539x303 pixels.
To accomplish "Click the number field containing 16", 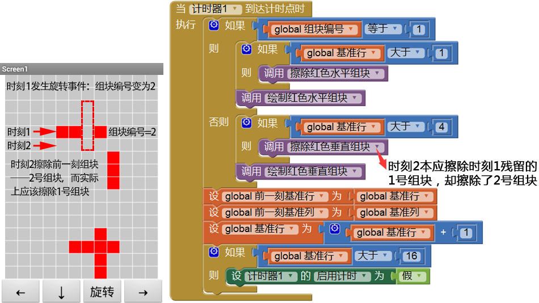I will (x=411, y=256).
